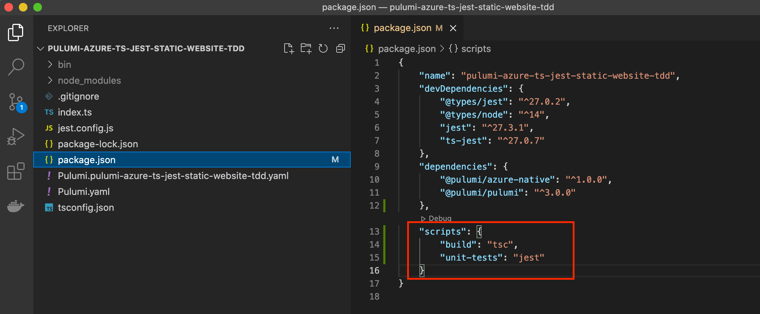Click the "jest": "^27.3.1" line
Screen dimensions: 760x314
tap(487, 128)
